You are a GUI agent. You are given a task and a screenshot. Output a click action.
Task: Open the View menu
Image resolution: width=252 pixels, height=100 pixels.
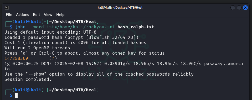pos(48,15)
